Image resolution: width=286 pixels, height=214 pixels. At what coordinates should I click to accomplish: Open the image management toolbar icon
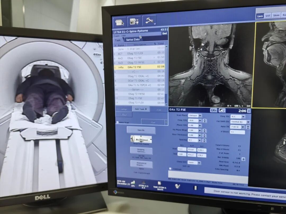(x=134, y=21)
